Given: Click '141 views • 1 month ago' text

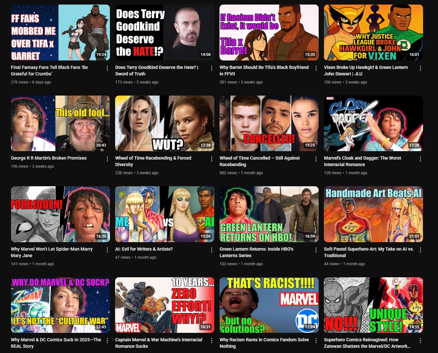Looking at the screenshot, I should point(33,264).
